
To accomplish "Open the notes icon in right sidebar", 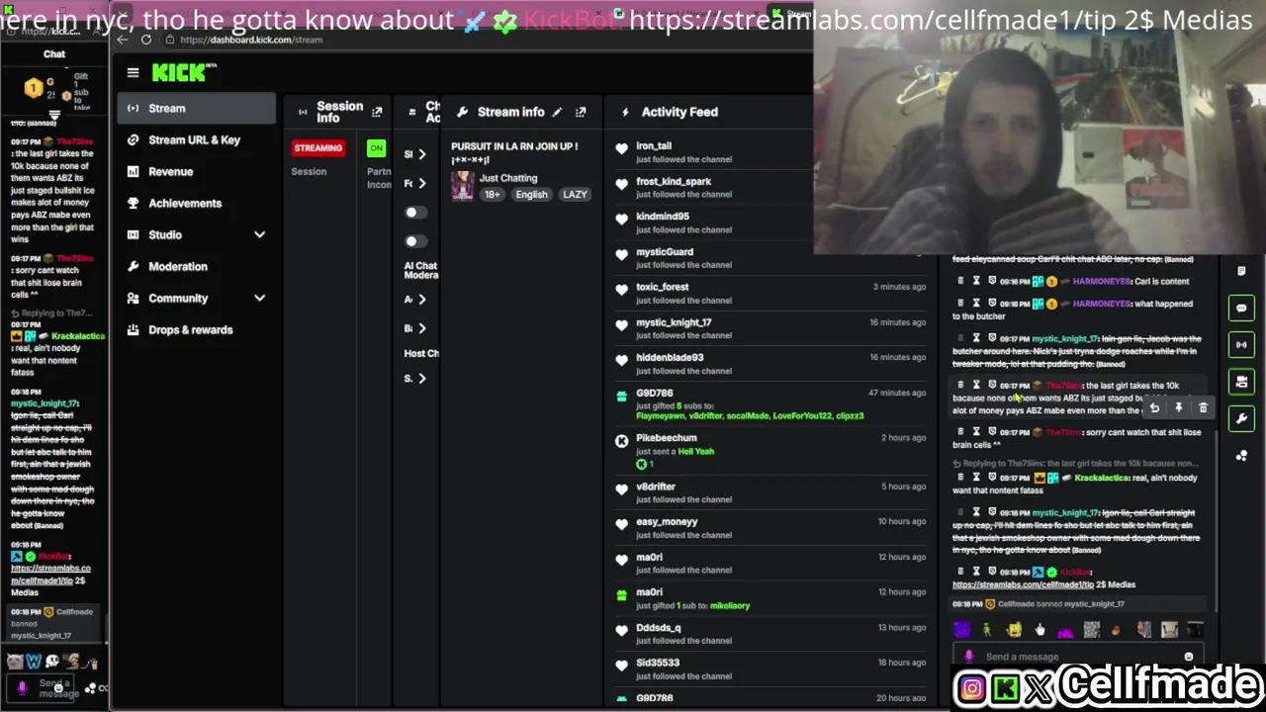I will [1241, 271].
